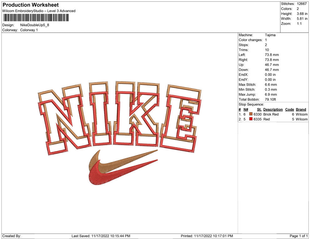
Task: Click the 'Description' column header
Action: point(273,109)
